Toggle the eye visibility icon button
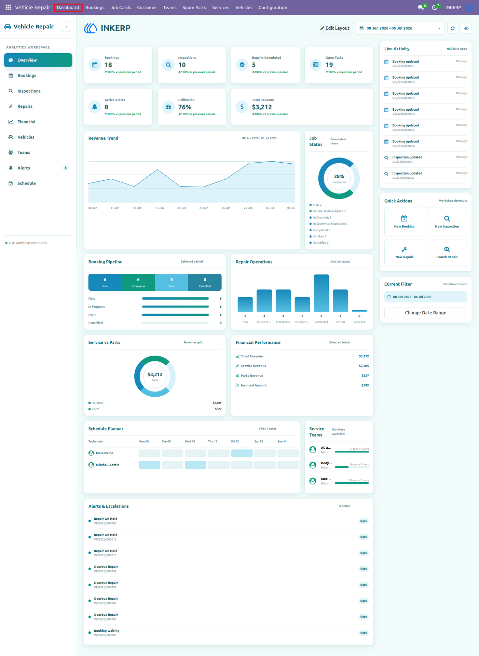Viewport: 479px width, 656px height. point(466,28)
